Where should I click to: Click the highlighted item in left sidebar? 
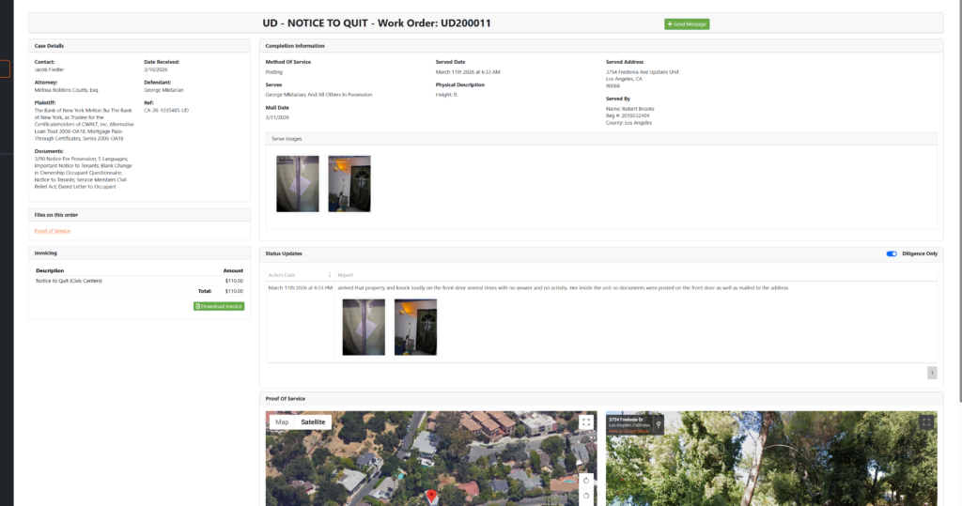5,69
